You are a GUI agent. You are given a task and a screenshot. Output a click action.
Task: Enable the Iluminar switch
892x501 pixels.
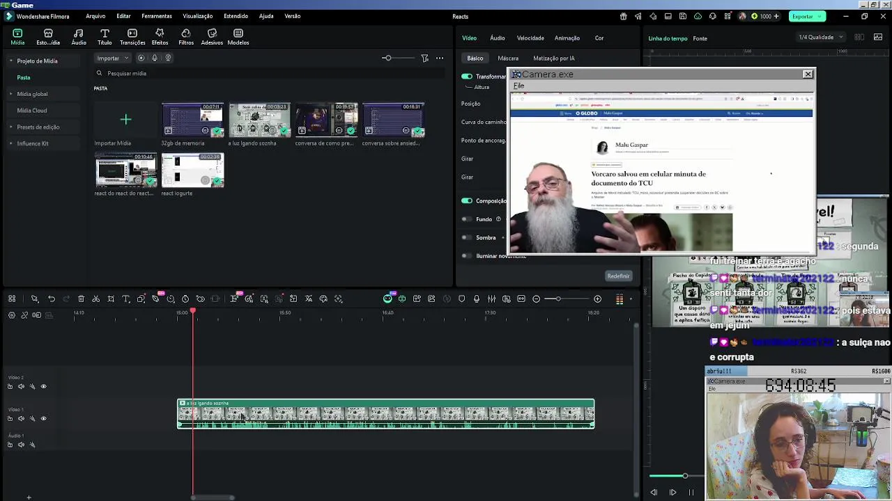pyautogui.click(x=466, y=256)
